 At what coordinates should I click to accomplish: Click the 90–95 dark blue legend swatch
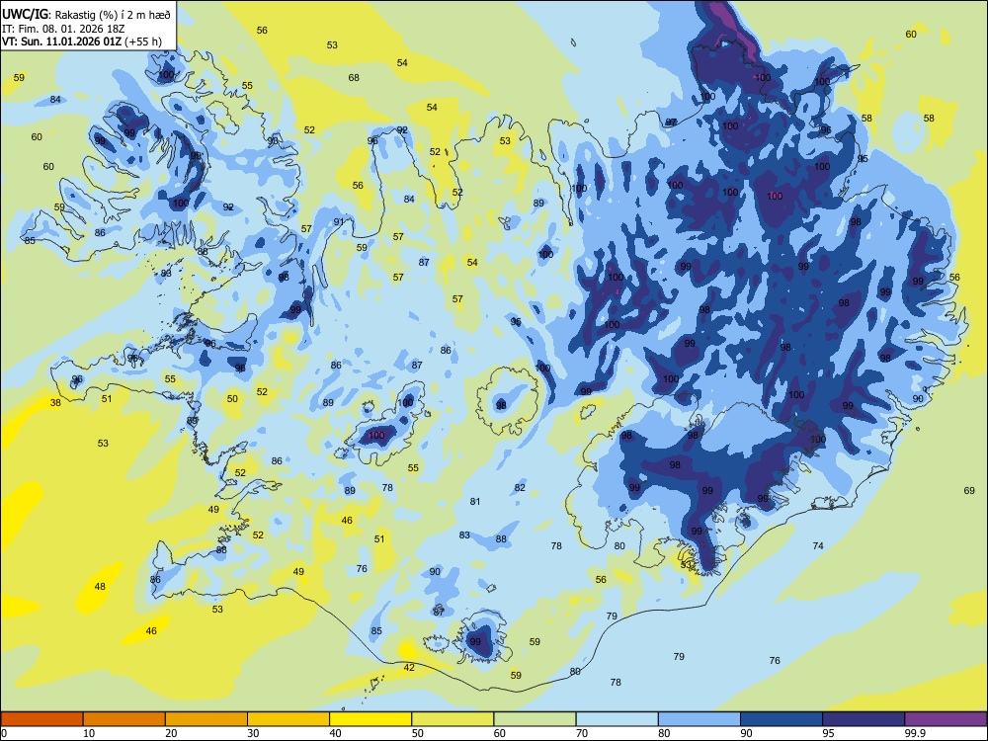click(x=782, y=719)
